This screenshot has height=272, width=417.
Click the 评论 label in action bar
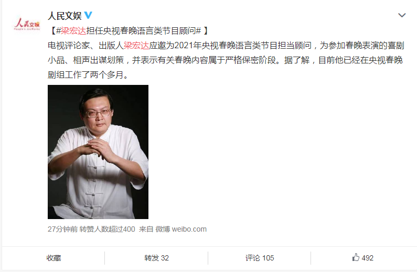tap(253, 258)
